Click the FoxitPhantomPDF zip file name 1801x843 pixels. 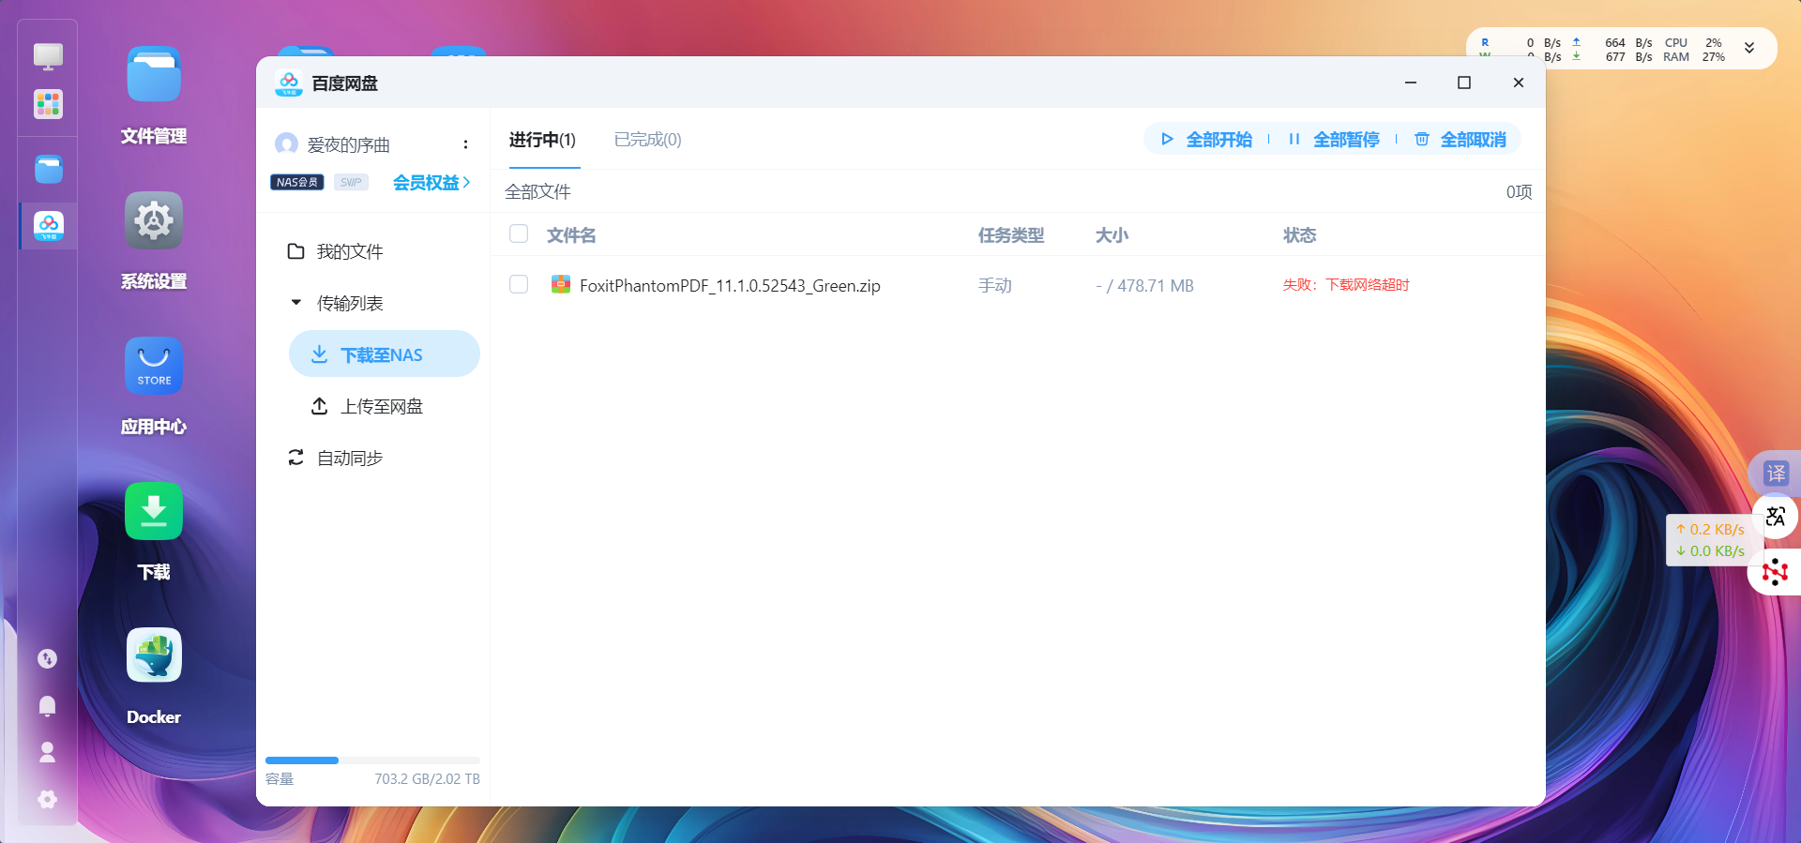[x=730, y=286]
